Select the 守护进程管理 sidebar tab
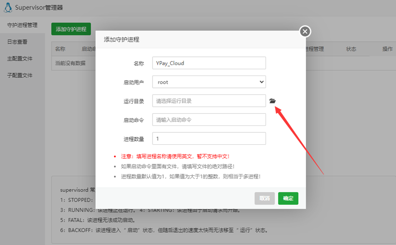The width and height of the screenshot is (396, 245). (23, 25)
